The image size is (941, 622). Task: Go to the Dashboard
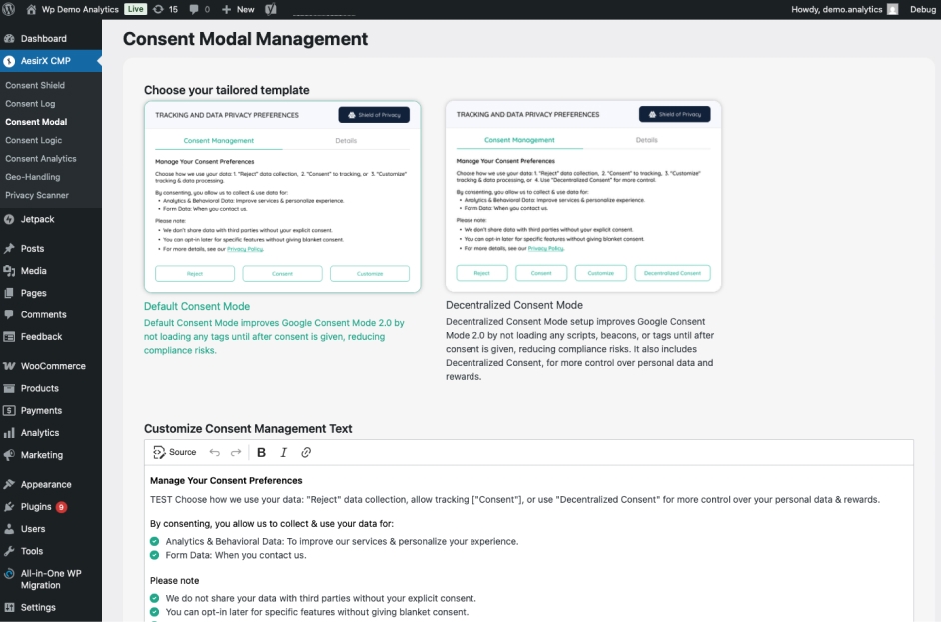tap(43, 38)
